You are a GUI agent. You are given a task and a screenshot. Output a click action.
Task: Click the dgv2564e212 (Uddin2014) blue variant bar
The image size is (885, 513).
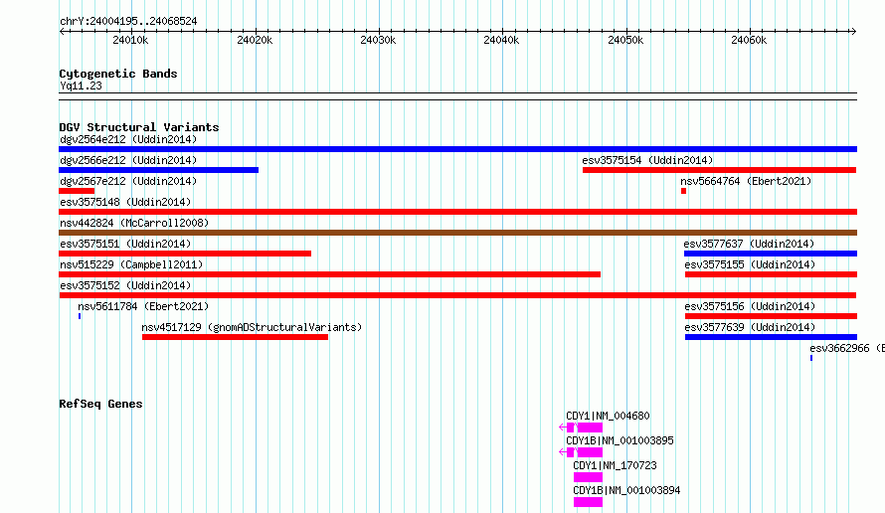tap(457, 149)
